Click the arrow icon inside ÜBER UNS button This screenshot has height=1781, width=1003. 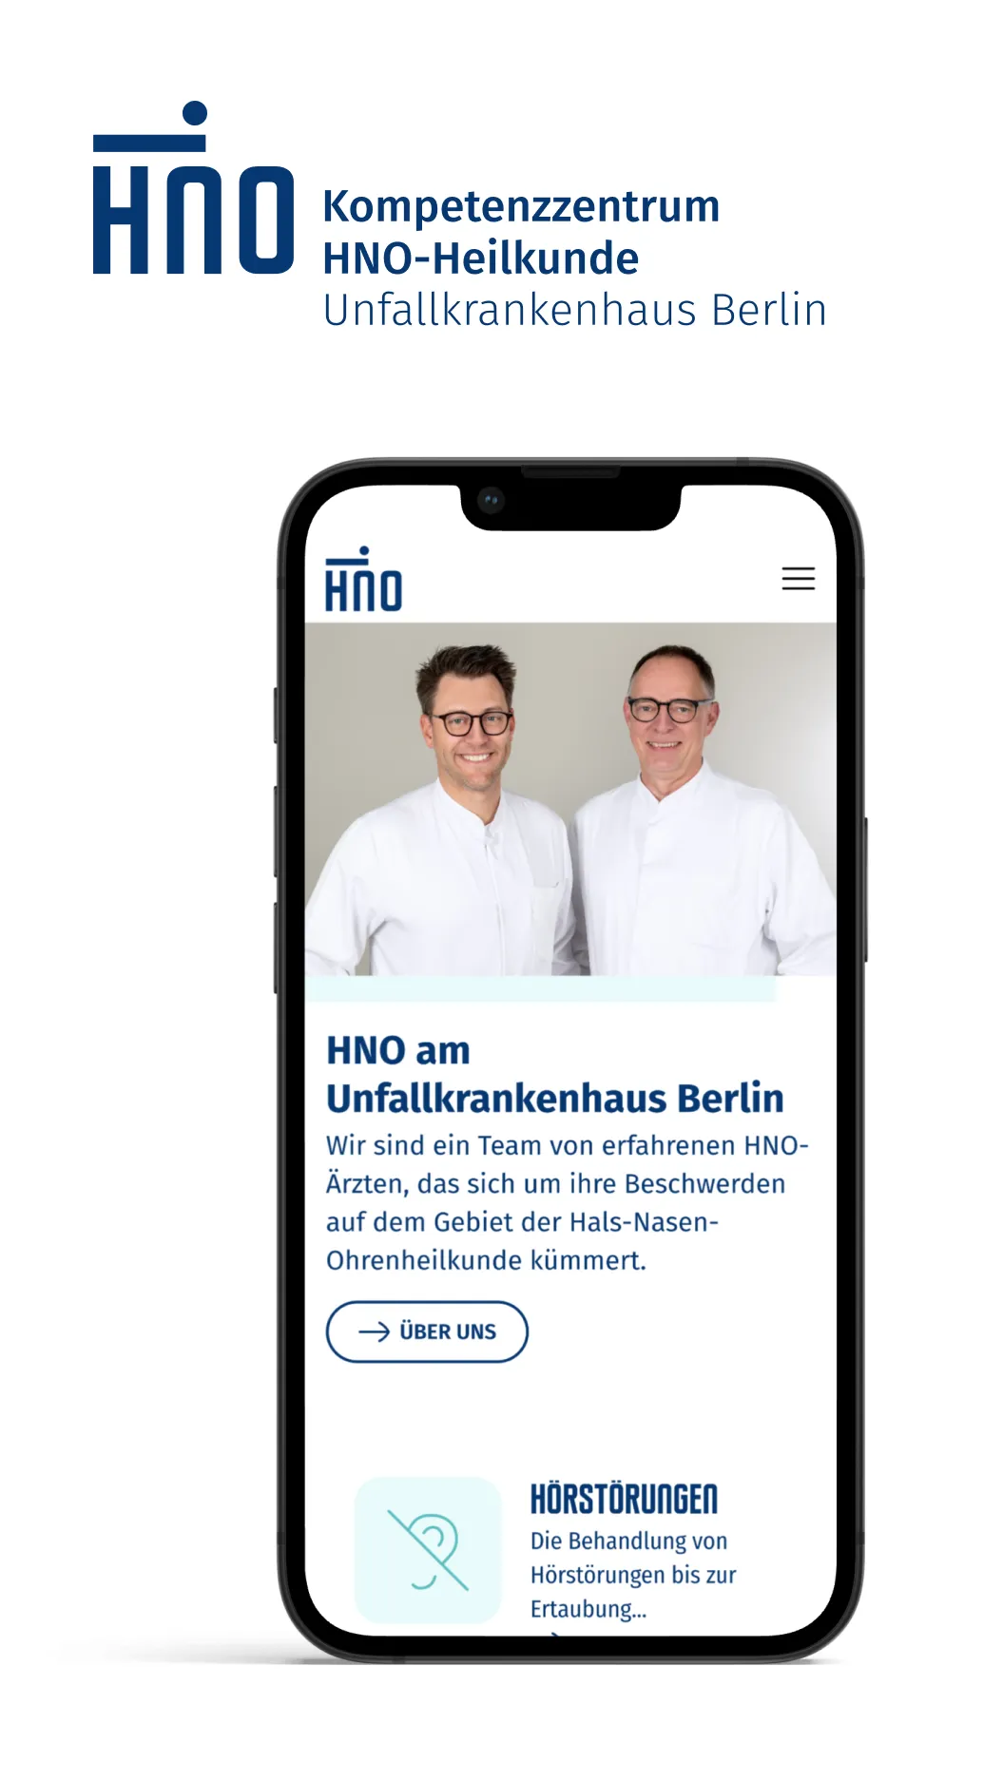pyautogui.click(x=374, y=1331)
